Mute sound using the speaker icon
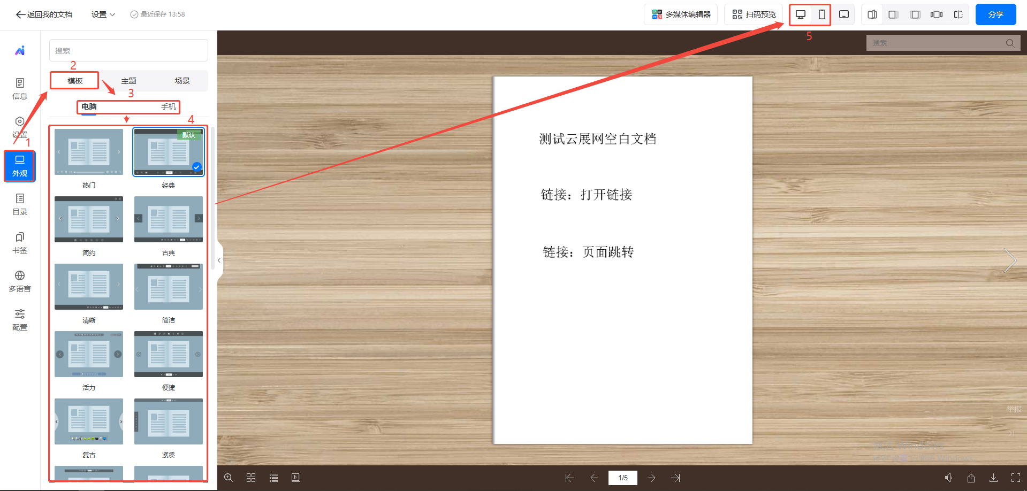Viewport: 1027px width, 491px height. pyautogui.click(x=948, y=478)
